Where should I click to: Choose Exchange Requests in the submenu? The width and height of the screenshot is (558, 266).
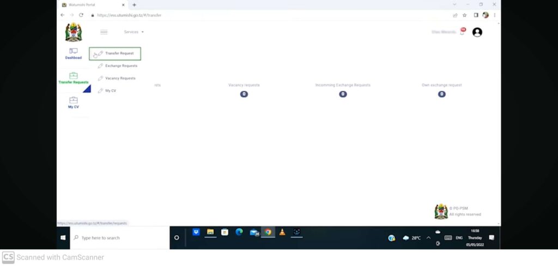(120, 66)
